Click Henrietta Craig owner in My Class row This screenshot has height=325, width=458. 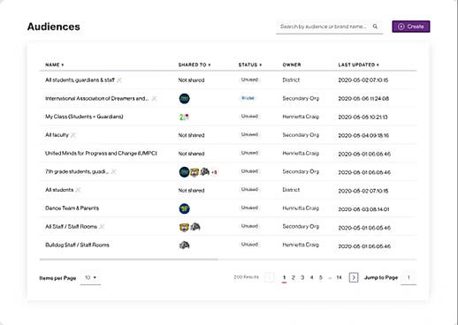click(x=301, y=117)
